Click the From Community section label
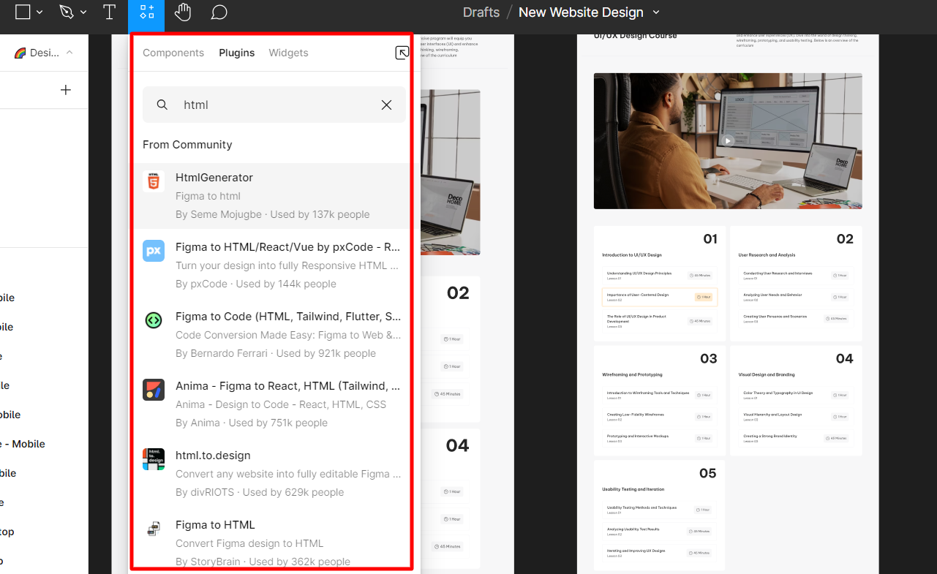Viewport: 937px width, 574px height. pyautogui.click(x=187, y=145)
